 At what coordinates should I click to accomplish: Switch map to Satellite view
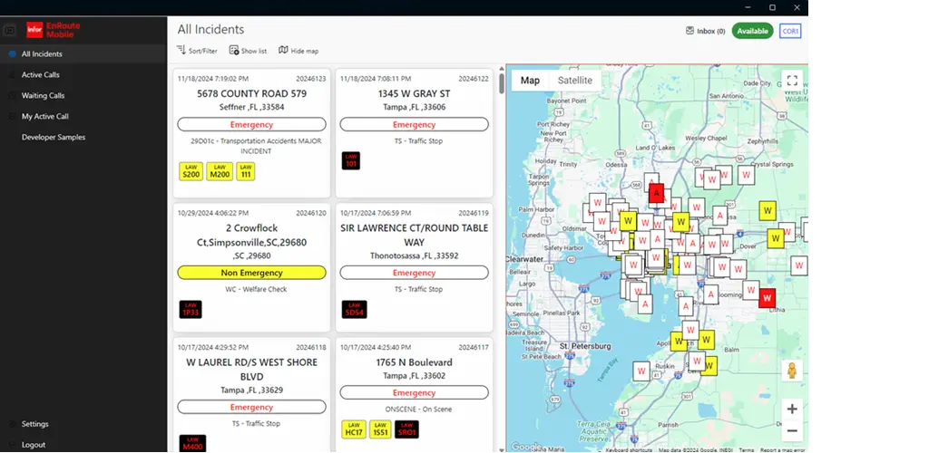pos(574,81)
